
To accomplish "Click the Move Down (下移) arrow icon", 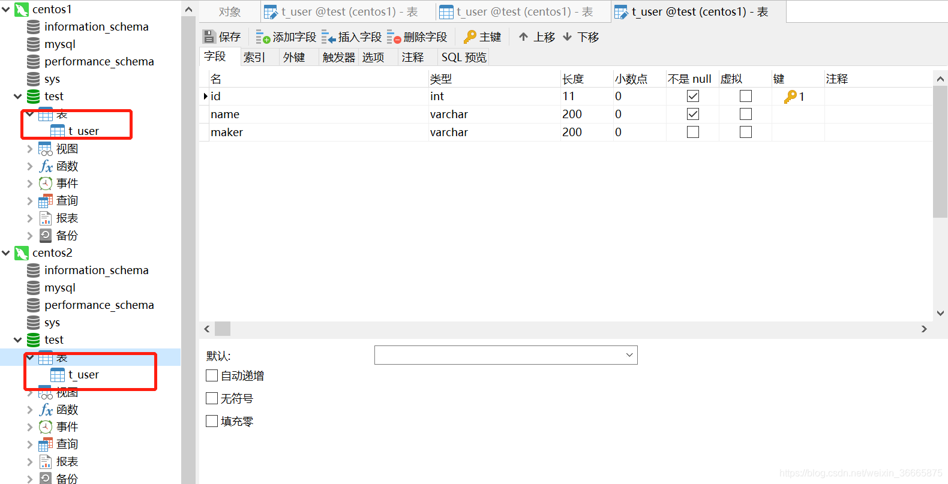I will [x=567, y=37].
